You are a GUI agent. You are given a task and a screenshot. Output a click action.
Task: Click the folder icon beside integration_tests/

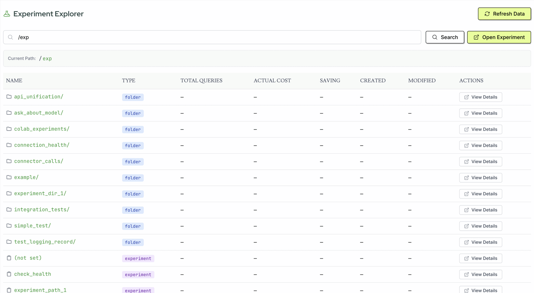click(x=9, y=209)
